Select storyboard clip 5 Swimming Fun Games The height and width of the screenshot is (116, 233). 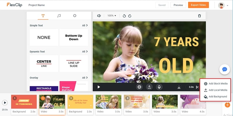click(137, 105)
